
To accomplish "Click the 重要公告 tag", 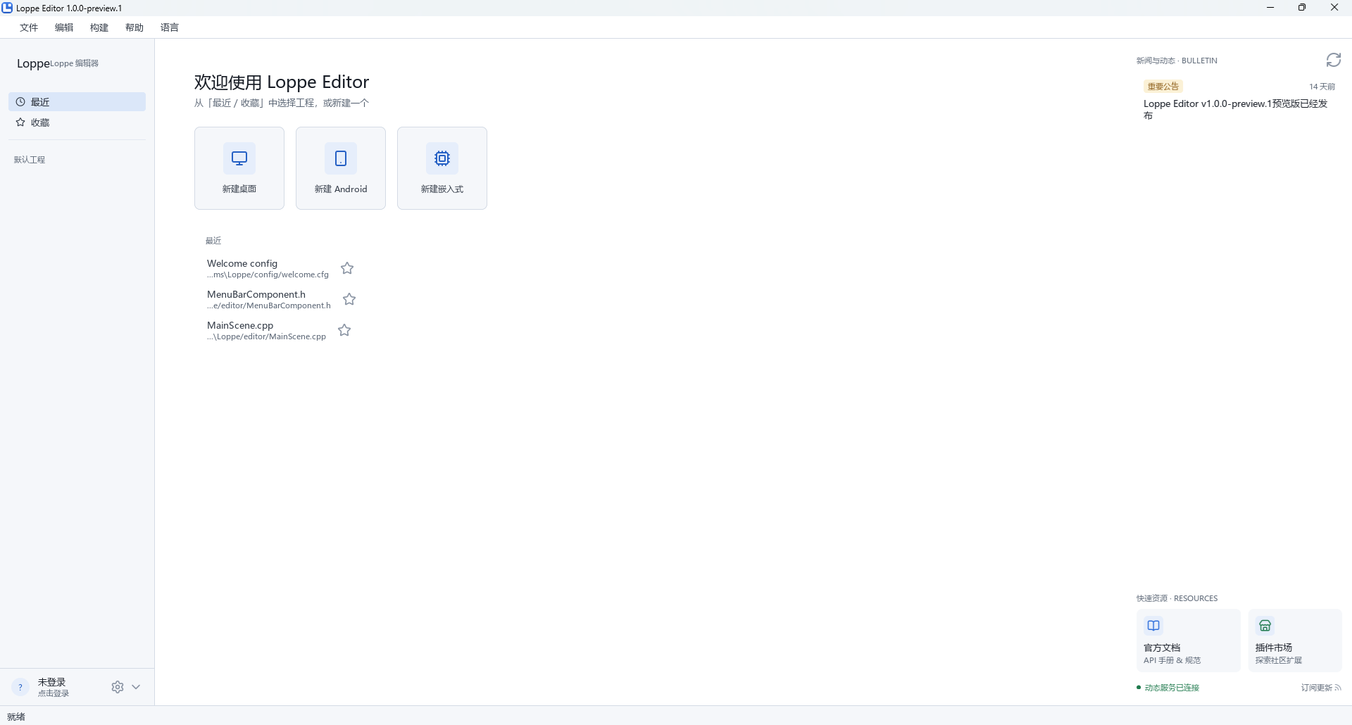I will click(1163, 87).
